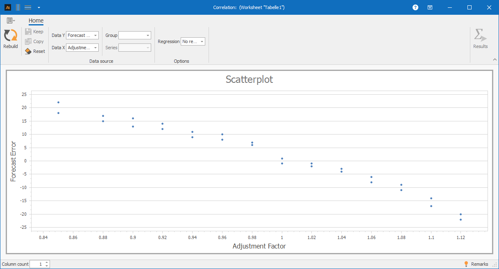Click the Remarks lightbulb icon
Viewport: 499px width, 269px height.
click(x=466, y=264)
